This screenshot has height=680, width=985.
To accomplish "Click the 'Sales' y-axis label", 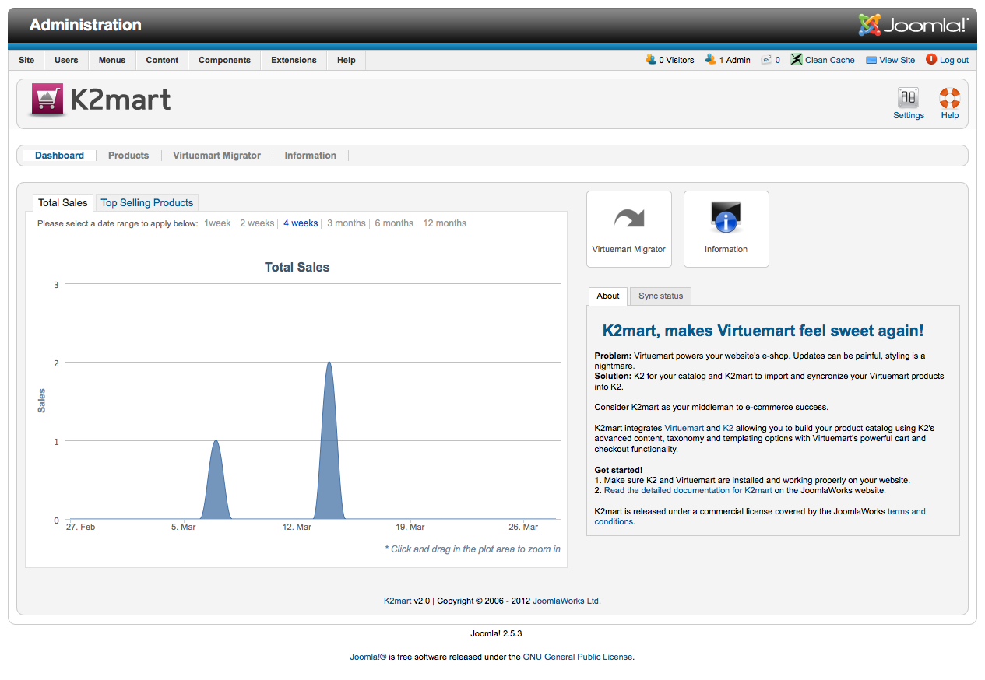I will (x=42, y=401).
